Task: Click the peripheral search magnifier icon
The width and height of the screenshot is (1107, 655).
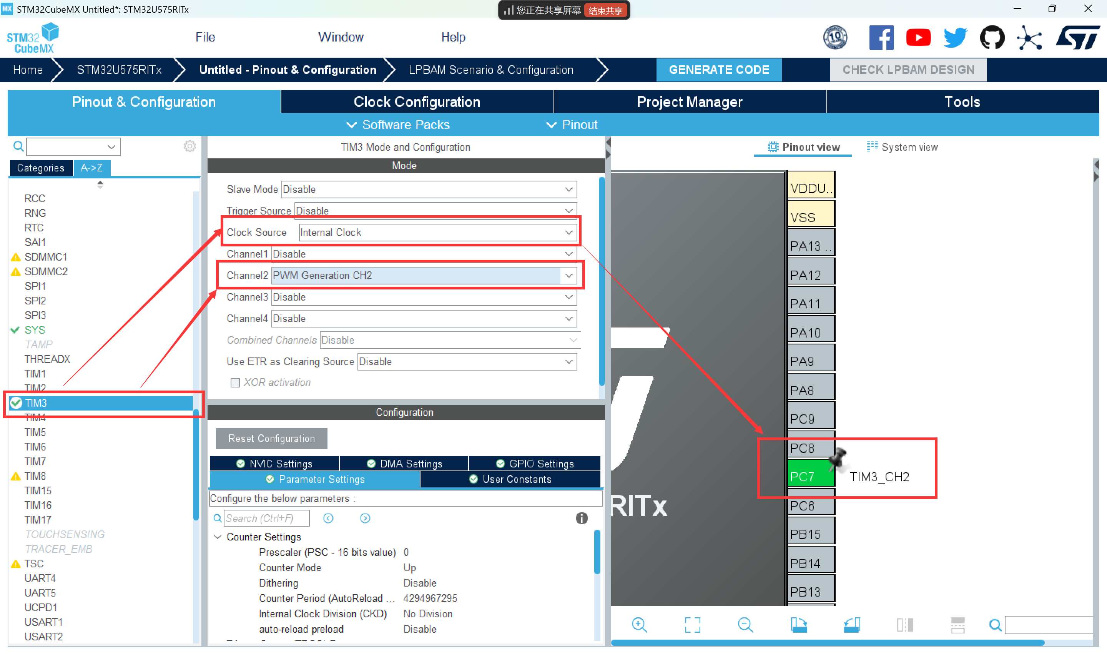Action: coord(18,146)
